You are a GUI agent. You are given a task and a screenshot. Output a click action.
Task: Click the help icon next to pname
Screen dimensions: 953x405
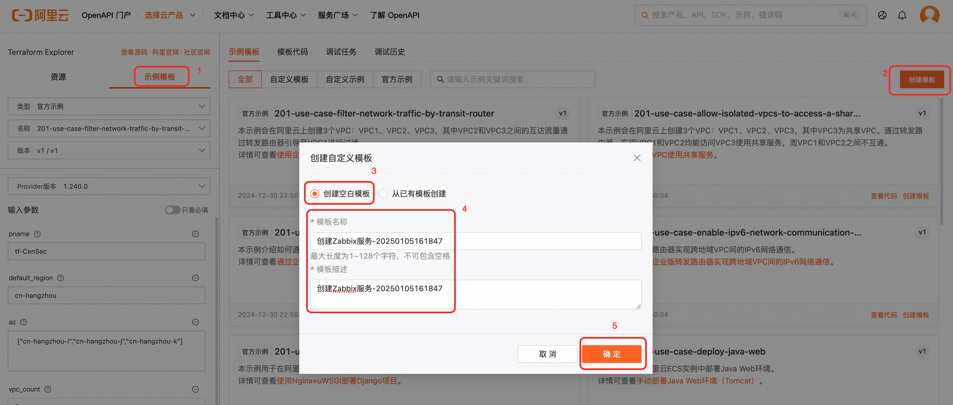(x=37, y=234)
